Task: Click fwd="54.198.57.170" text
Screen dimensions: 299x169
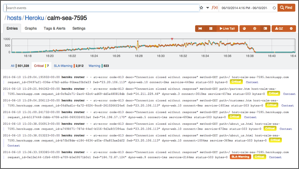Action: [x=110, y=117]
